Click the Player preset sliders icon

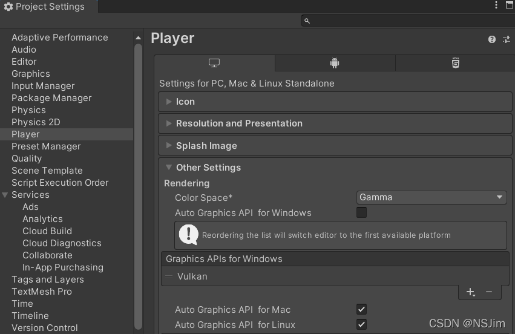pos(507,39)
